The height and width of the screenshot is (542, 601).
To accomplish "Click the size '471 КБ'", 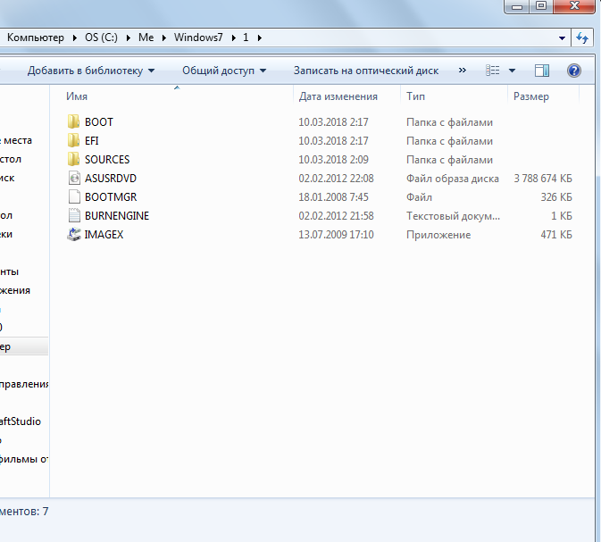I will [556, 235].
